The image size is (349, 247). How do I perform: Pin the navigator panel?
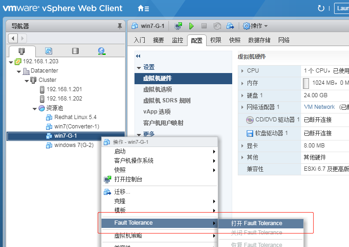coord(120,26)
